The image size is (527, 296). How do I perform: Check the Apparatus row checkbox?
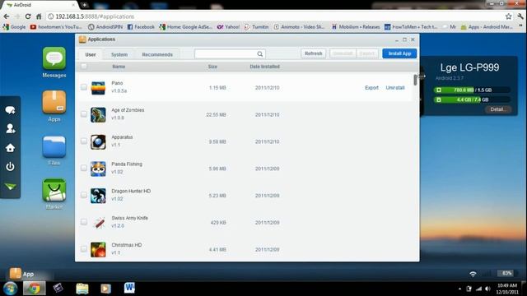click(84, 141)
